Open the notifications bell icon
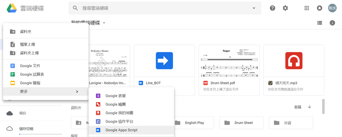This screenshot has height=137, width=342. point(319,8)
